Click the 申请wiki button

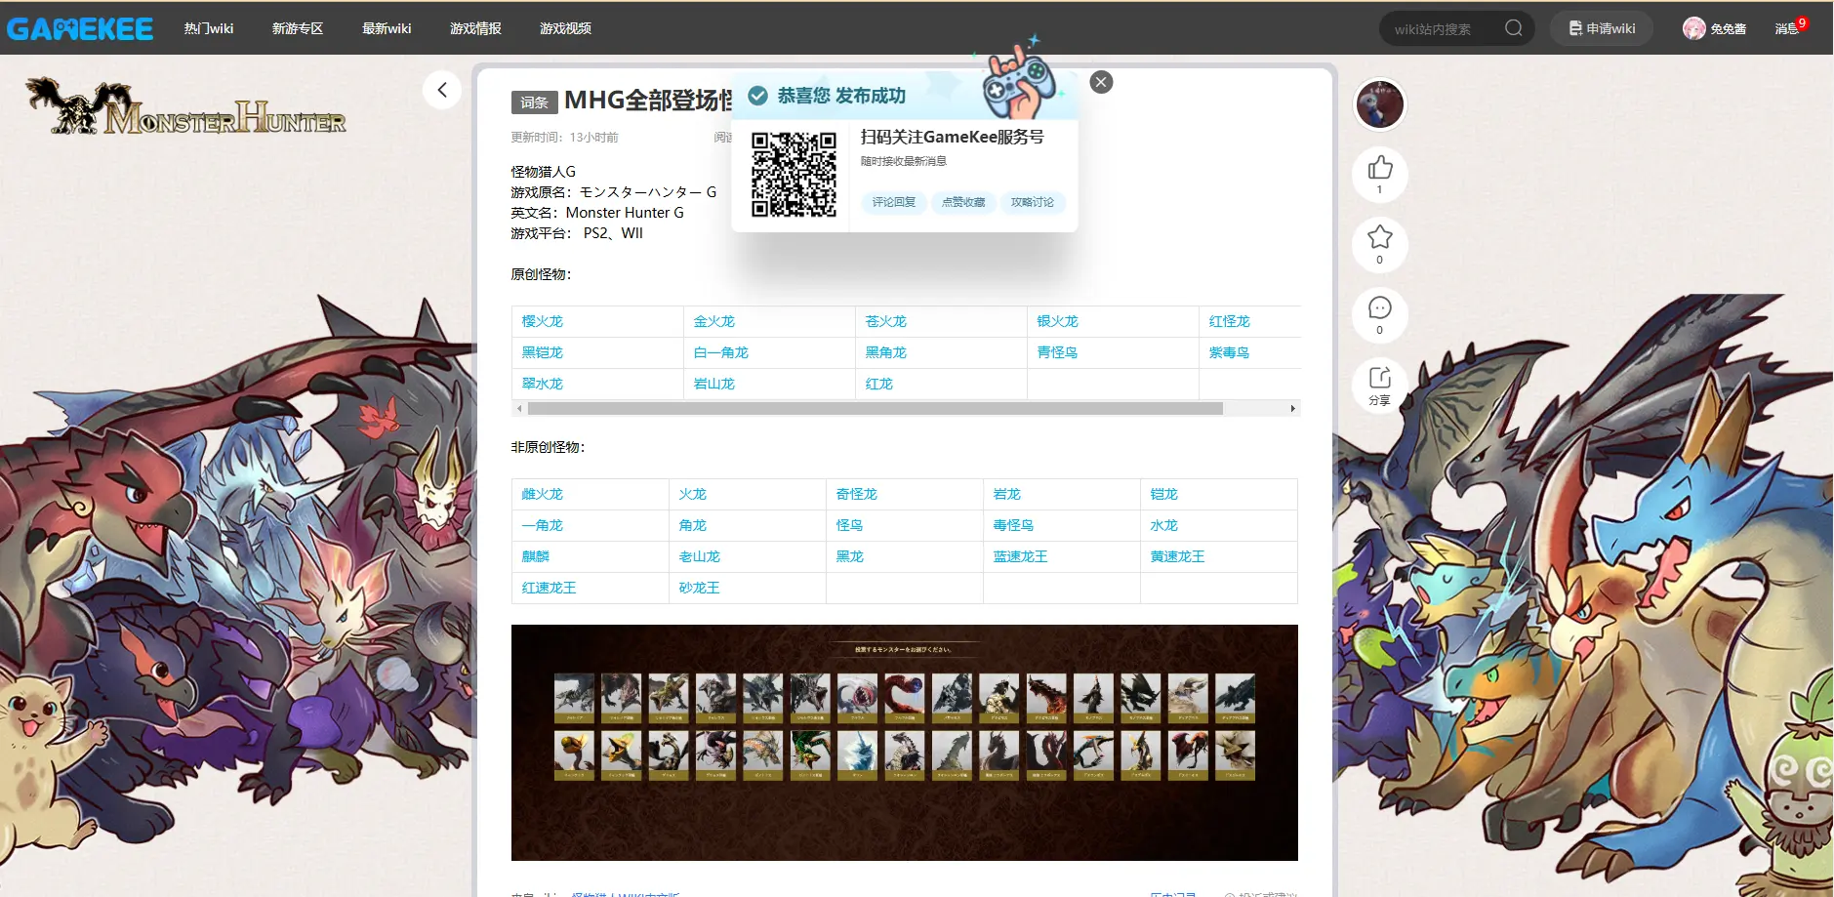[1602, 28]
